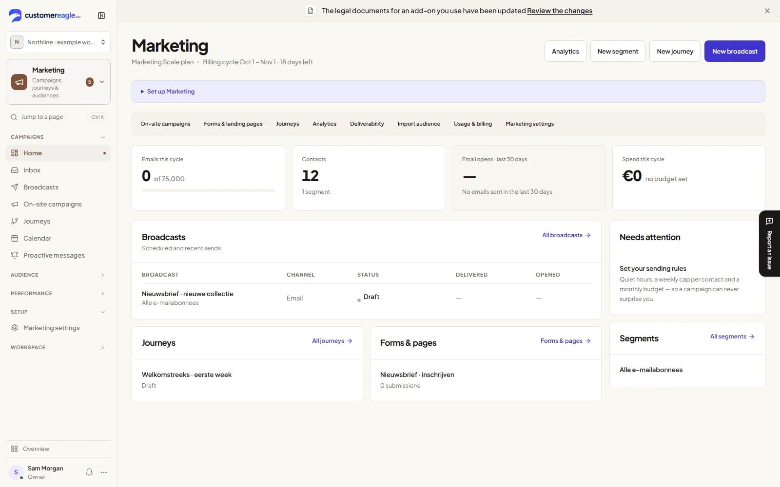Viewport: 780px width, 487px height.
Task: Collapse the sidebar panel icon
Action: click(x=101, y=16)
